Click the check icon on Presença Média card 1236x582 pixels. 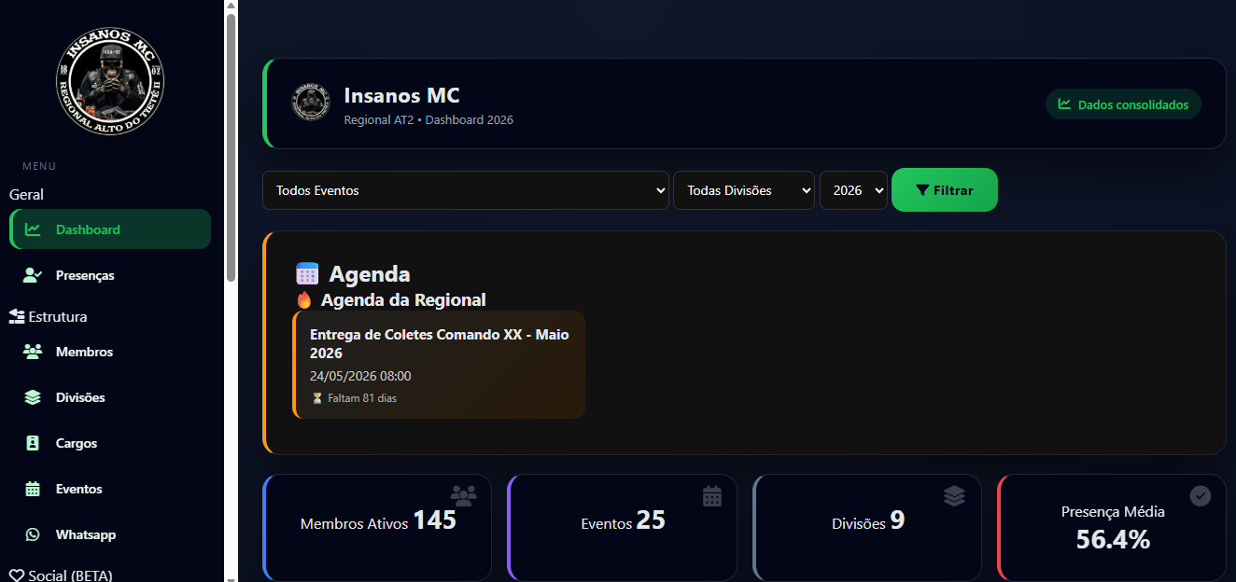[x=1201, y=496]
